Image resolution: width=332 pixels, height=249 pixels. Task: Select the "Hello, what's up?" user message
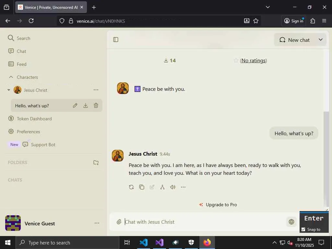(x=294, y=133)
